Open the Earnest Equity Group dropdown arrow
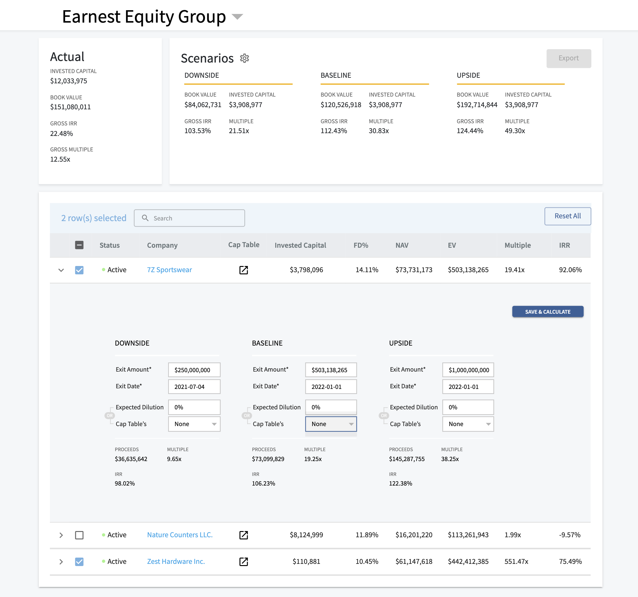The height and width of the screenshot is (597, 638). tap(237, 17)
